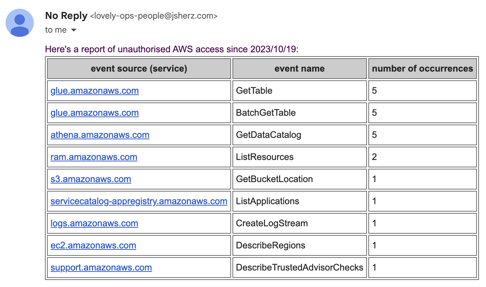Click the unauthorised AWS access report heading text

click(171, 49)
